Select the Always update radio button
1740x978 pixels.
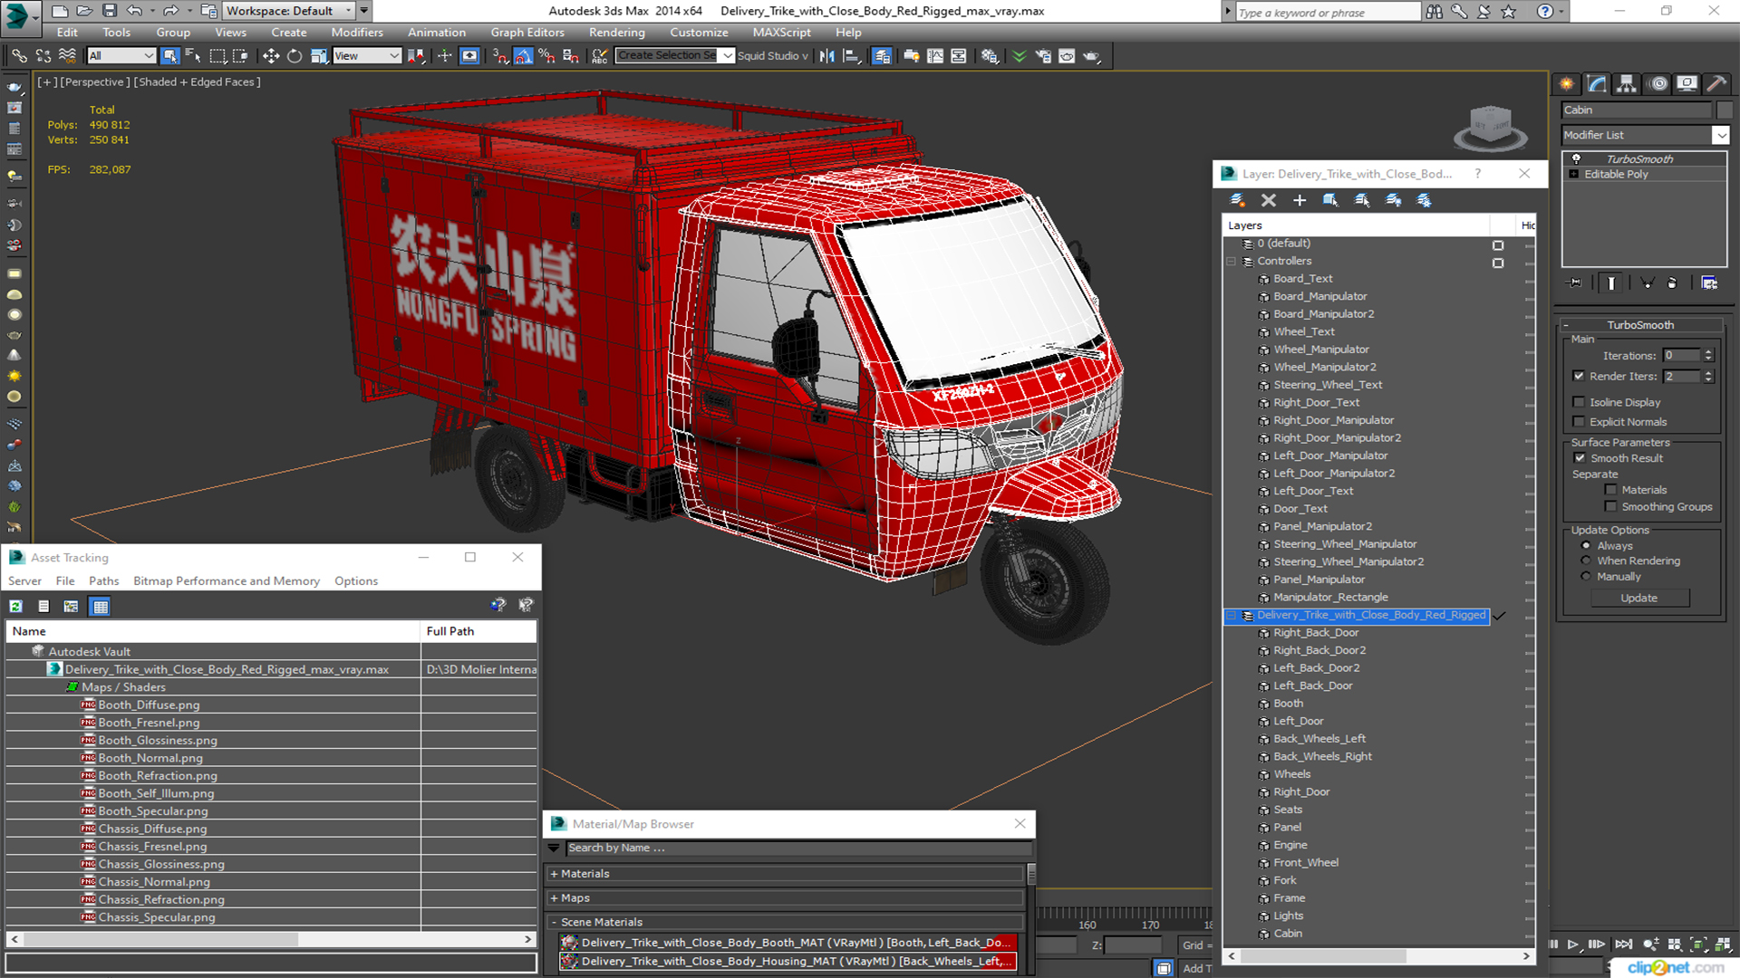click(1586, 546)
